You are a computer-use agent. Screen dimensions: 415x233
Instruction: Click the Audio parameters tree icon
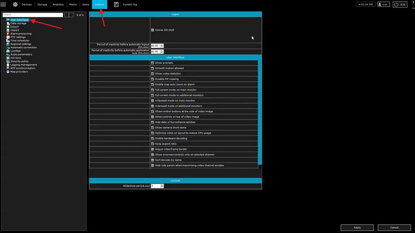click(x=8, y=54)
